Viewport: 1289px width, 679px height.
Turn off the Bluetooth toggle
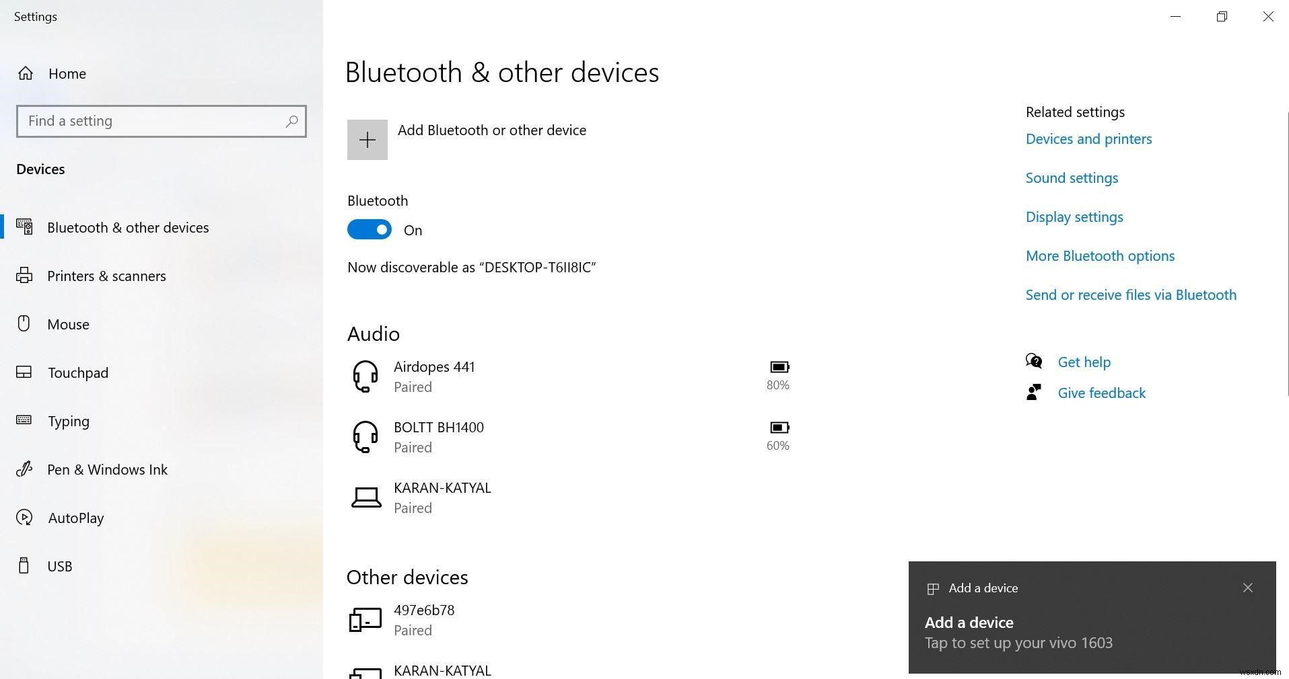[x=369, y=229]
